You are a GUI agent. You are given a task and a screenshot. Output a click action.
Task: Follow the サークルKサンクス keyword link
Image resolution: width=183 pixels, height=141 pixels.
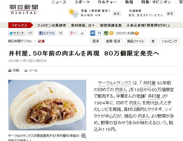coord(115,83)
